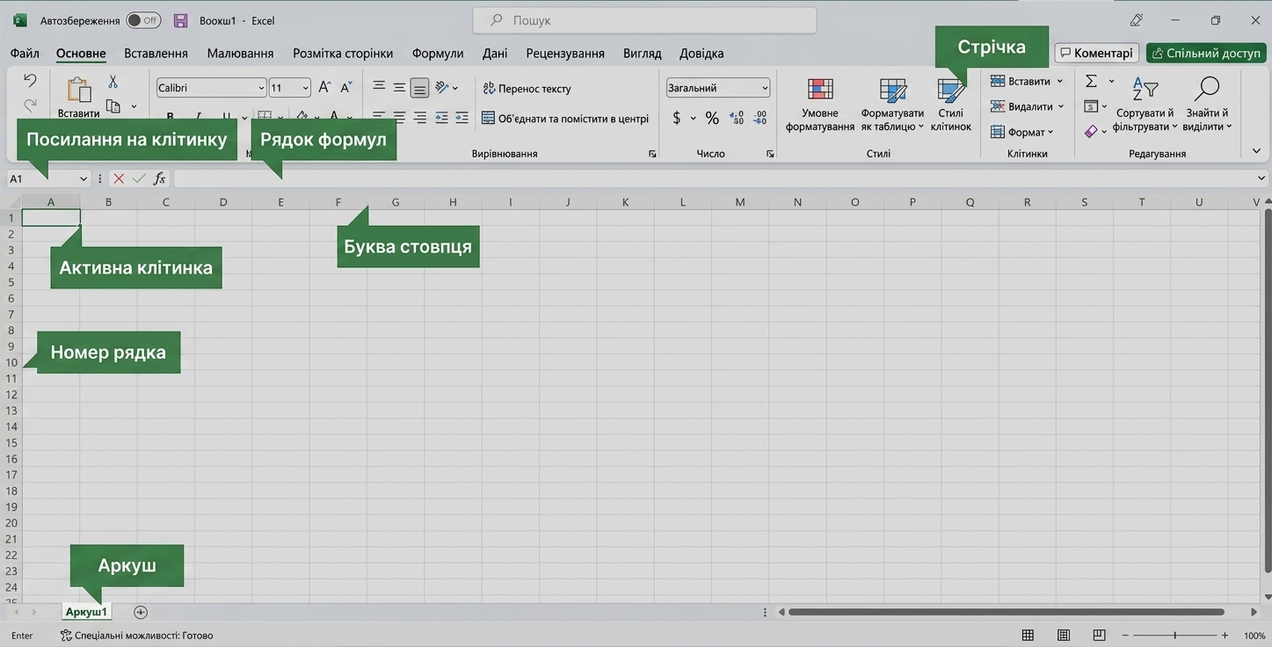The width and height of the screenshot is (1272, 647).
Task: Decrease font size with the smaller A icon
Action: tap(346, 87)
